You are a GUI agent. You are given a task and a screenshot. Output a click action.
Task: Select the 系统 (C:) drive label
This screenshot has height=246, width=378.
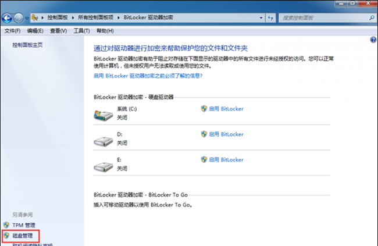tap(127, 109)
